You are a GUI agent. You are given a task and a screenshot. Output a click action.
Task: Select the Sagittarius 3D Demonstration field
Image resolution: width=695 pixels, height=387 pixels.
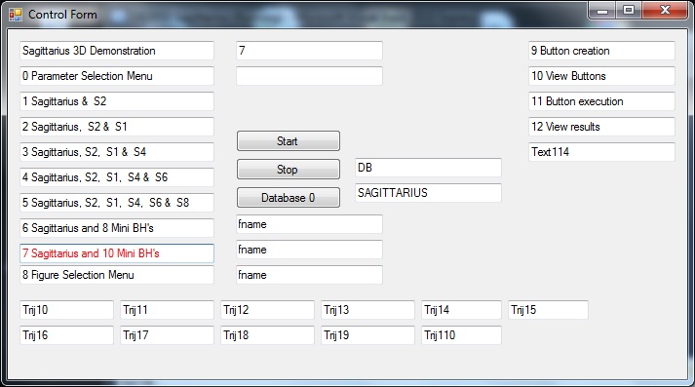pos(117,51)
